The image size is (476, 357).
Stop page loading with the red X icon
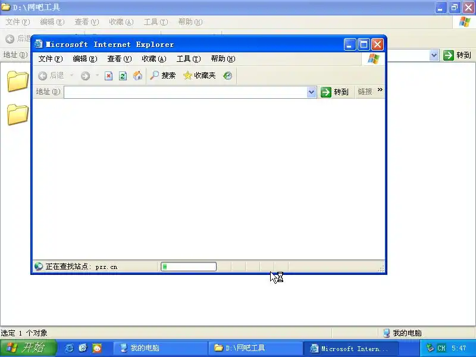108,76
